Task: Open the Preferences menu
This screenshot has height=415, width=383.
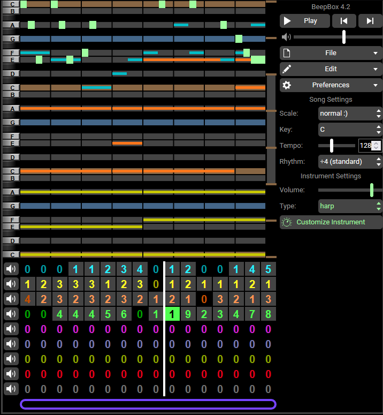Action: (331, 85)
